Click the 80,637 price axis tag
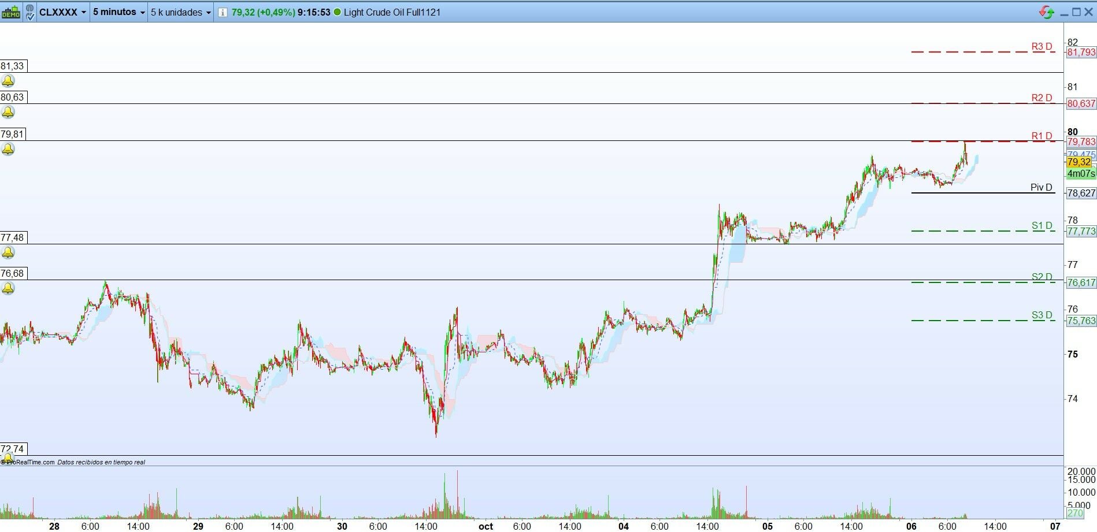1097x532 pixels. 1081,103
